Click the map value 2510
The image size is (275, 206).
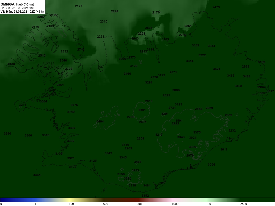tap(42, 55)
